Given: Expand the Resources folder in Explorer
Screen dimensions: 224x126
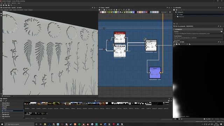Looking at the screenshot, I should (x=176, y=17).
